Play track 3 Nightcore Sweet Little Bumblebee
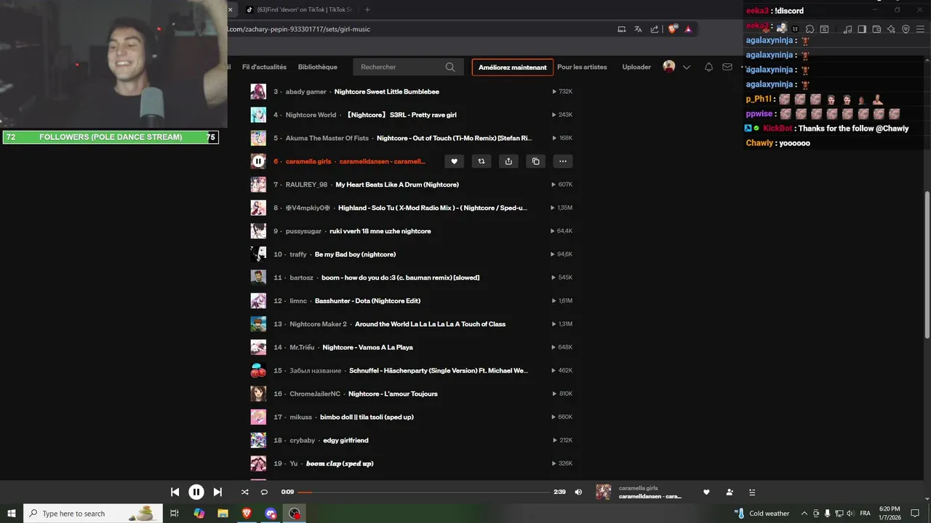Screen dimensions: 931x523 386,92
